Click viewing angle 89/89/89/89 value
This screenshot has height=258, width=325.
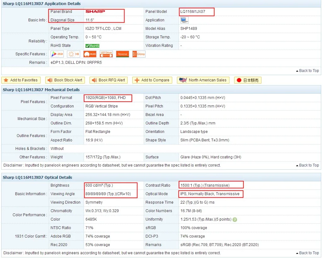click(x=108, y=194)
